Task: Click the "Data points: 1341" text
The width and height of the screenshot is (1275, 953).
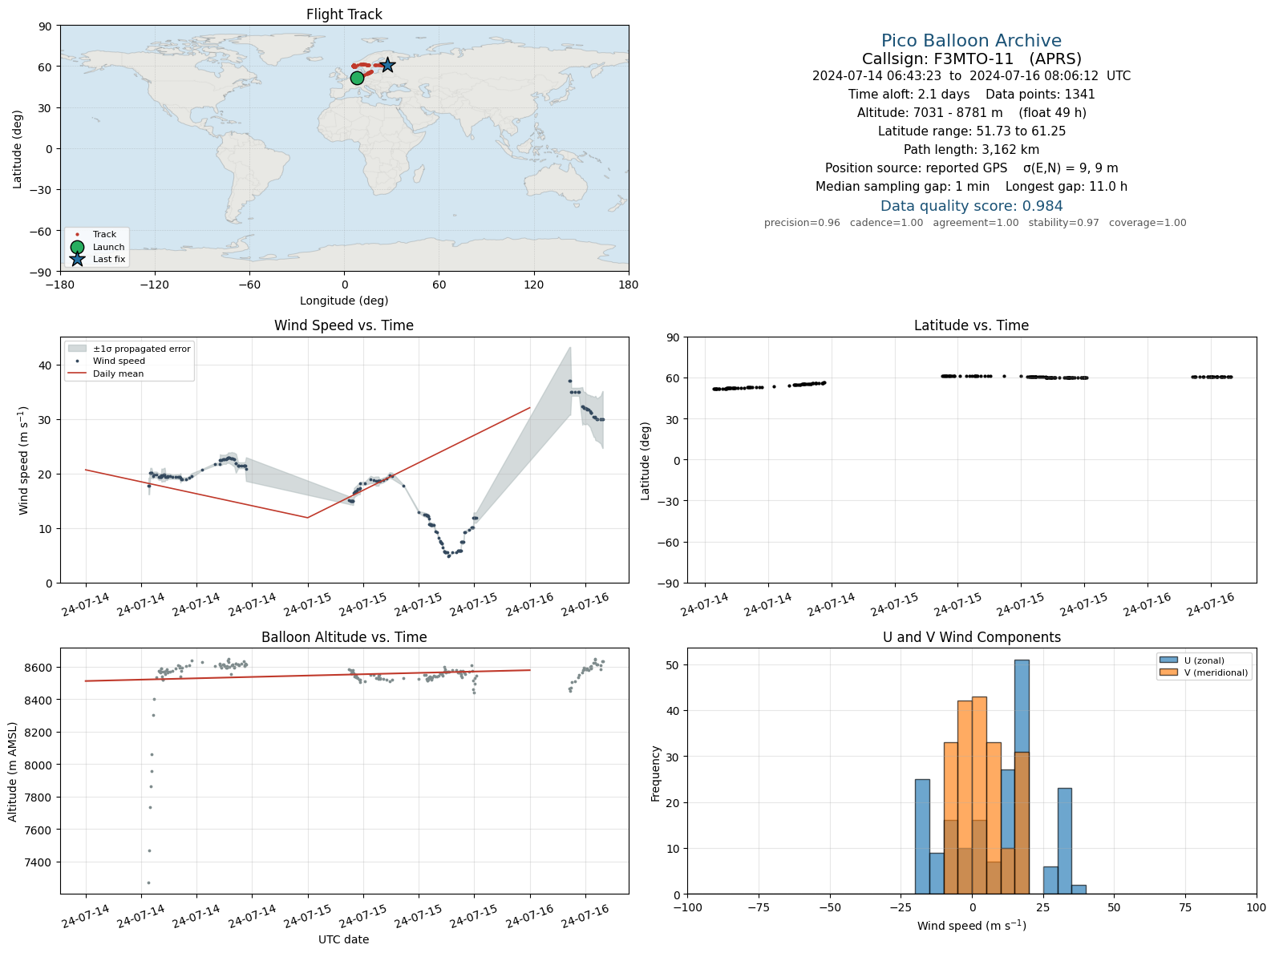Action: pos(1040,95)
